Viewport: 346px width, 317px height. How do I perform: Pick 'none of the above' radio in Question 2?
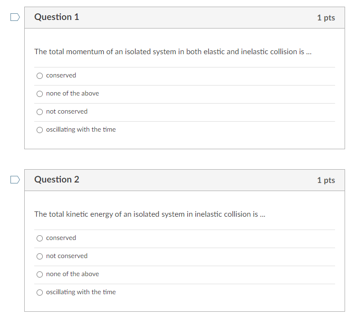click(40, 274)
